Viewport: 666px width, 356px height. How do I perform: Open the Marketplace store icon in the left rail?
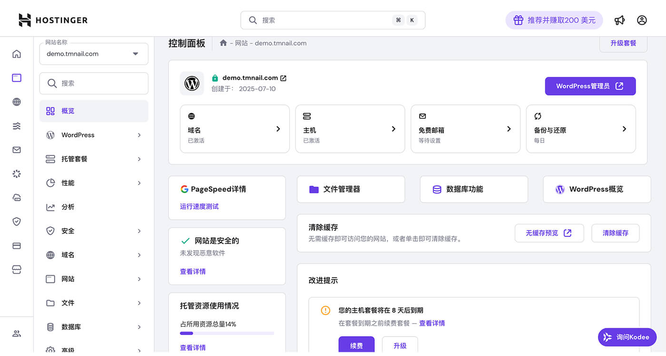tap(17, 270)
